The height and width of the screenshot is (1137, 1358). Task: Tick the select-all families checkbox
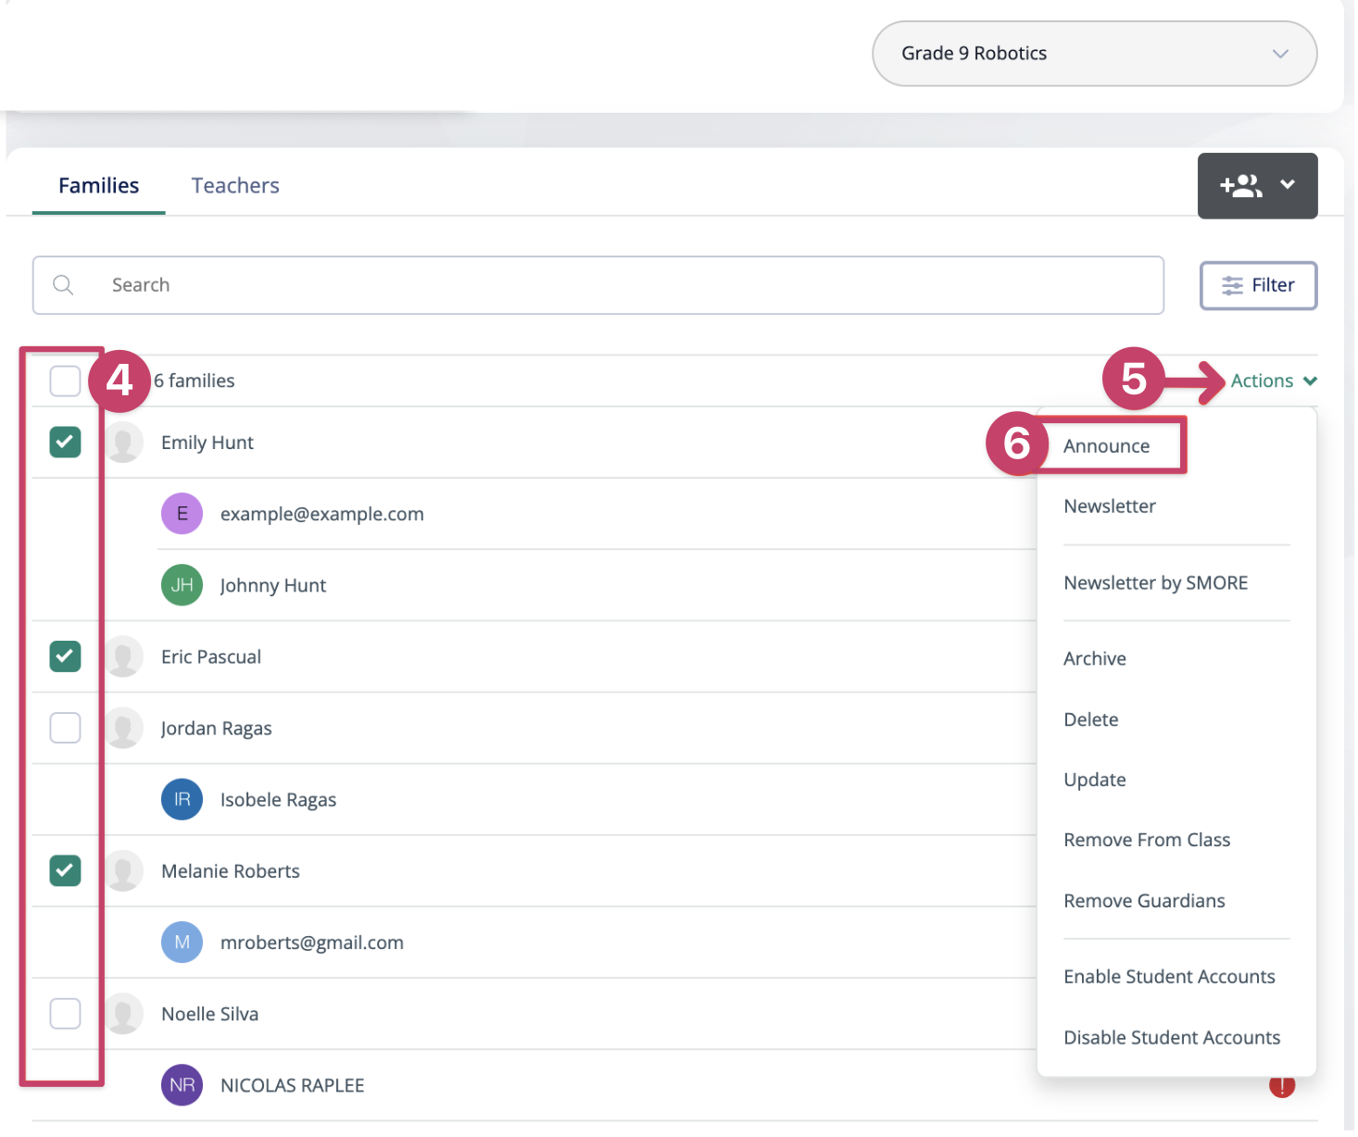point(65,381)
